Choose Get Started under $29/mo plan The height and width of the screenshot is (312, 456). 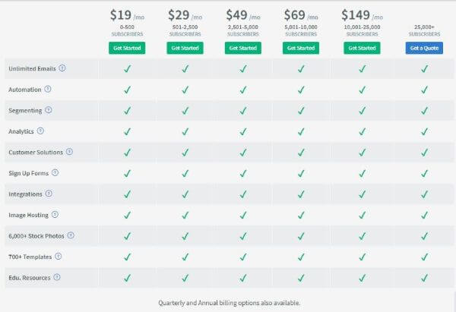click(x=185, y=48)
